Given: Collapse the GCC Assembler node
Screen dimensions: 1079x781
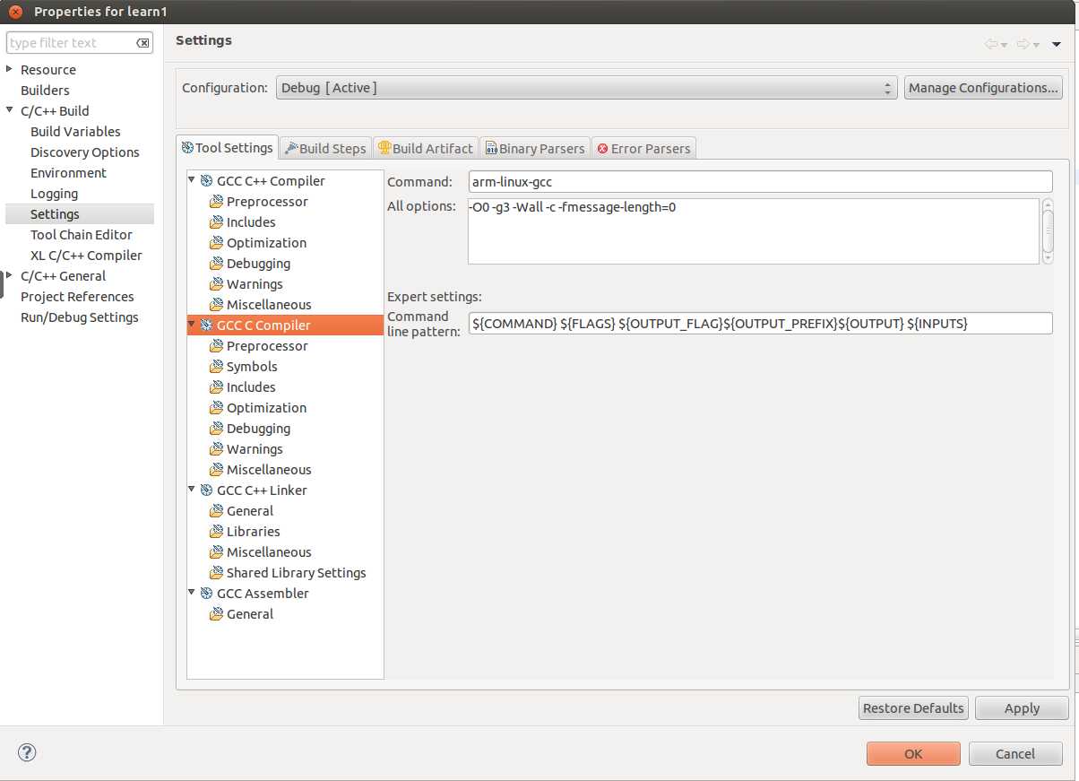Looking at the screenshot, I should [x=192, y=593].
